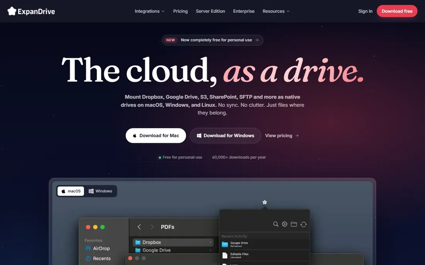Click the '60,000+ downloads per year' text
The height and width of the screenshot is (265, 425).
tap(239, 157)
